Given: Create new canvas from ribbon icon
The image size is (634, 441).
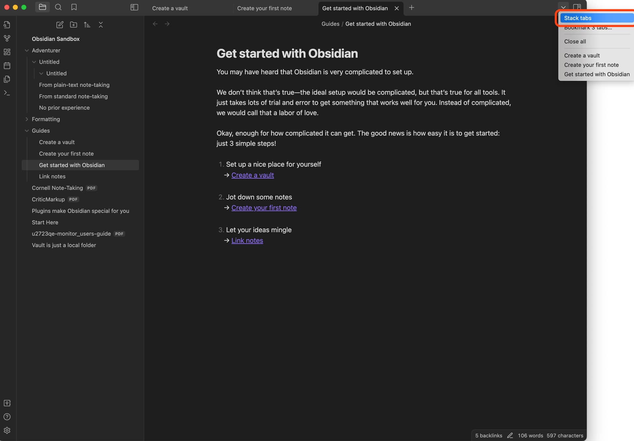Looking at the screenshot, I should [7, 52].
